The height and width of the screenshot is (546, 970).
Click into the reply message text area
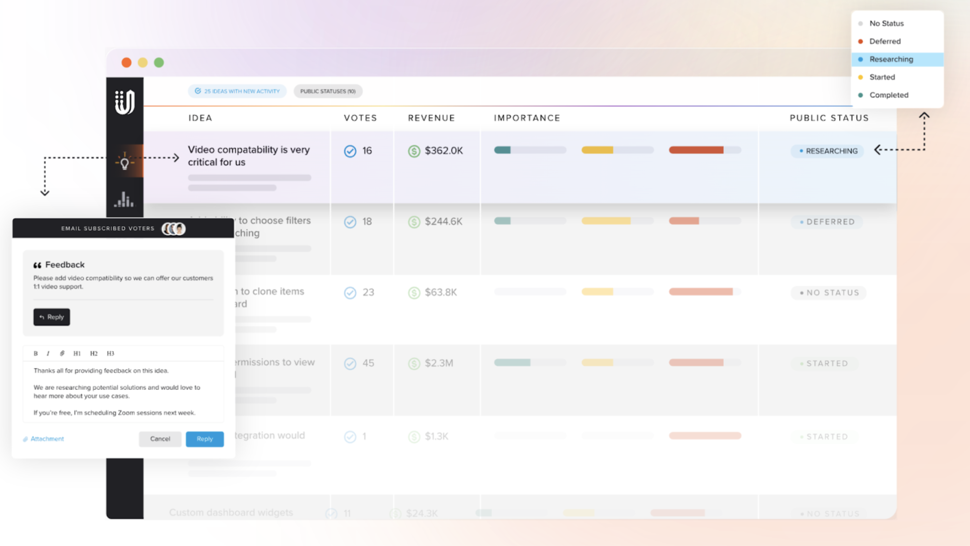coord(123,391)
